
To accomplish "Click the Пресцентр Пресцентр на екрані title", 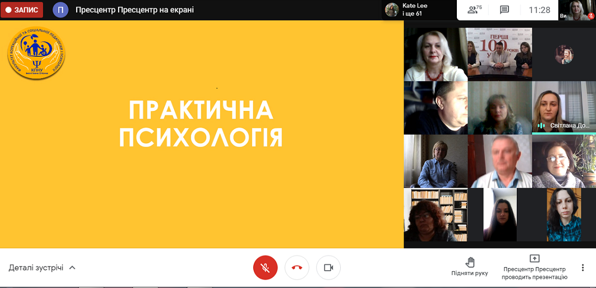I will point(135,10).
